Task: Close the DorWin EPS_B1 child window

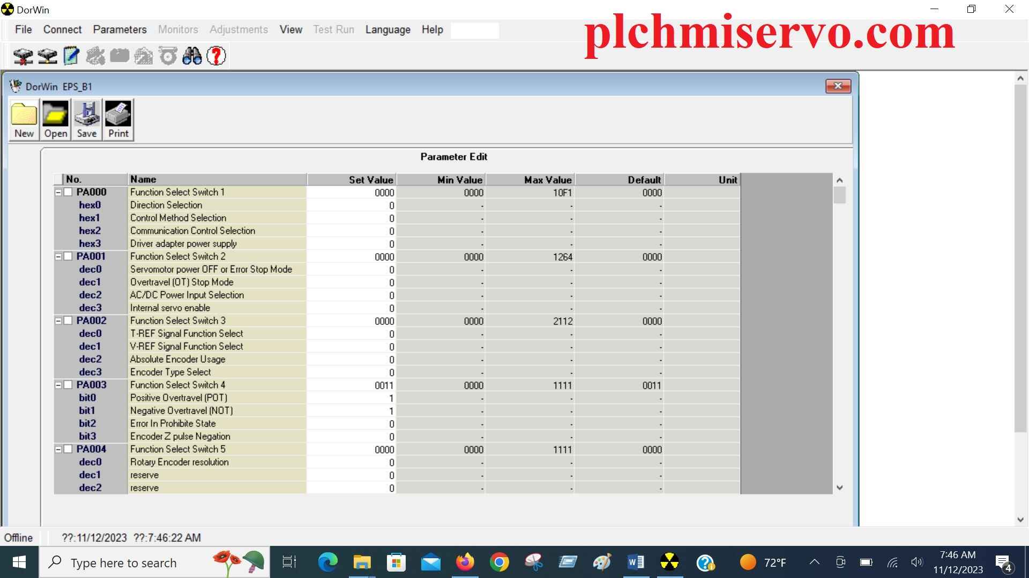Action: point(838,86)
